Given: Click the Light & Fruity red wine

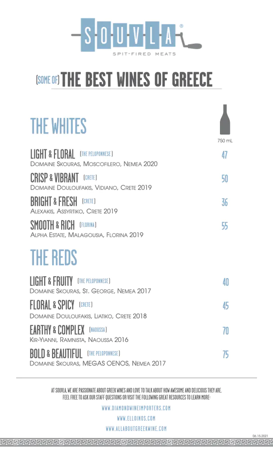Looking at the screenshot, I should 90,285.
